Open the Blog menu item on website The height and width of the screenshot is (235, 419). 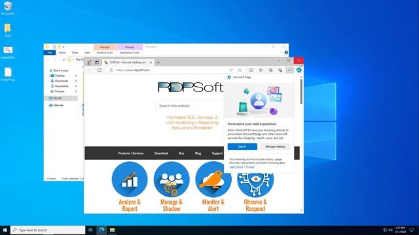click(x=198, y=153)
